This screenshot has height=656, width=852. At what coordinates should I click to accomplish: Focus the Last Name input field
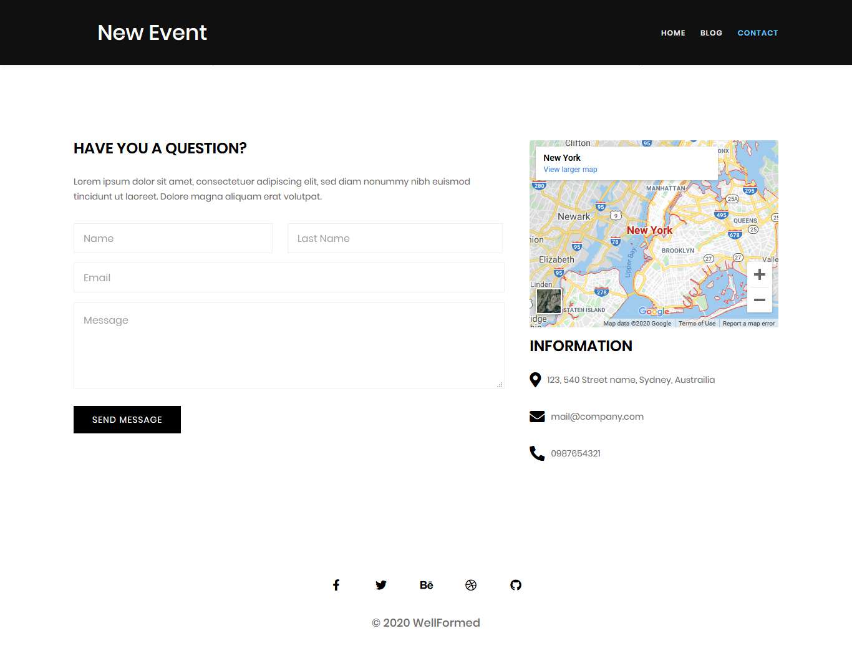395,238
